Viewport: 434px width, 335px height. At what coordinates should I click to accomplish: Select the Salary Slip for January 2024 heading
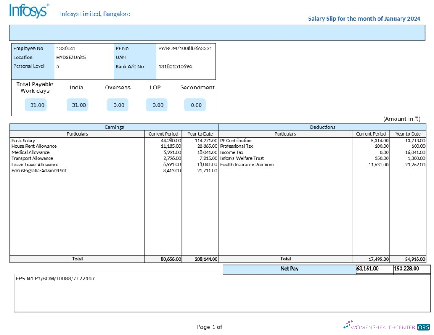click(364, 19)
